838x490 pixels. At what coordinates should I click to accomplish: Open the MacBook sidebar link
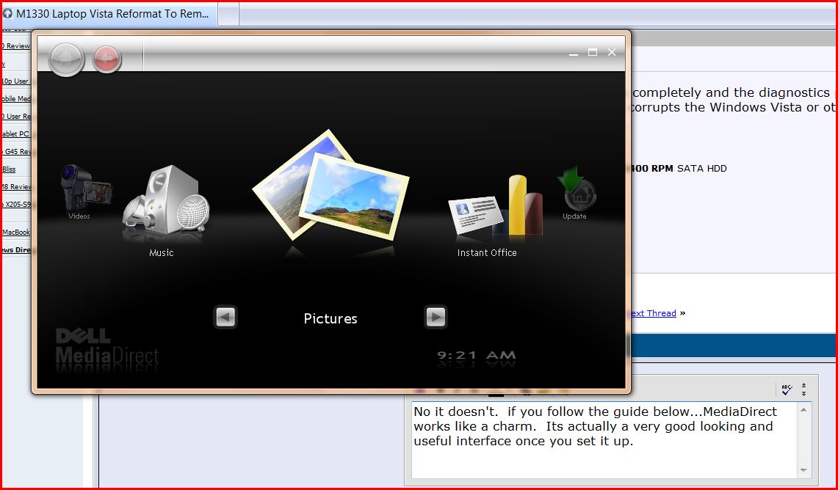16,233
